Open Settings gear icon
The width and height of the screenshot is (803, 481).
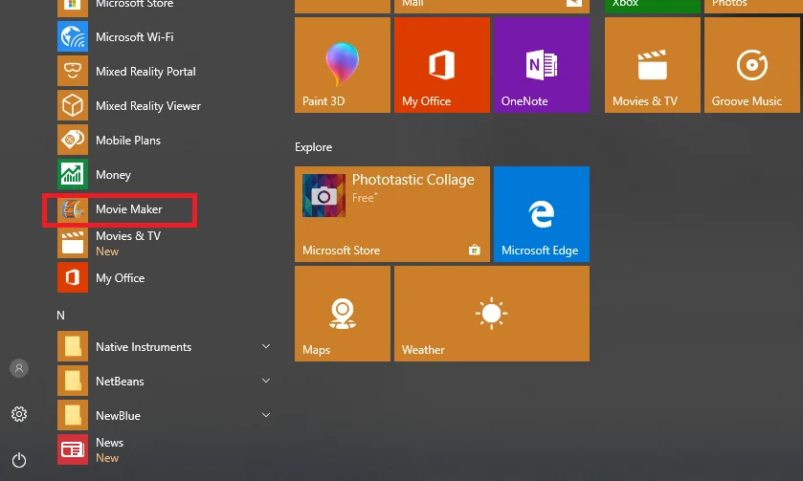point(19,414)
